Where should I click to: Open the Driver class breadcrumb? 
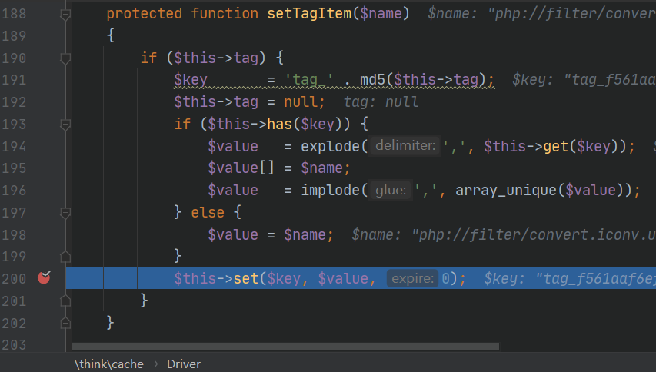click(184, 364)
